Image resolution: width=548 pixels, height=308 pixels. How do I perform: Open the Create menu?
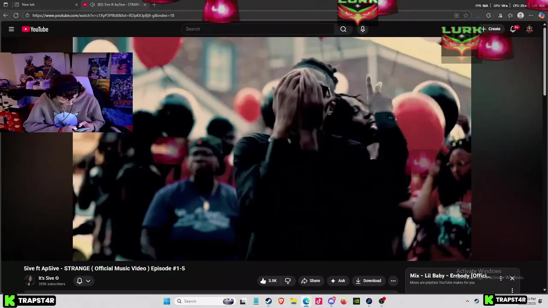point(491,29)
